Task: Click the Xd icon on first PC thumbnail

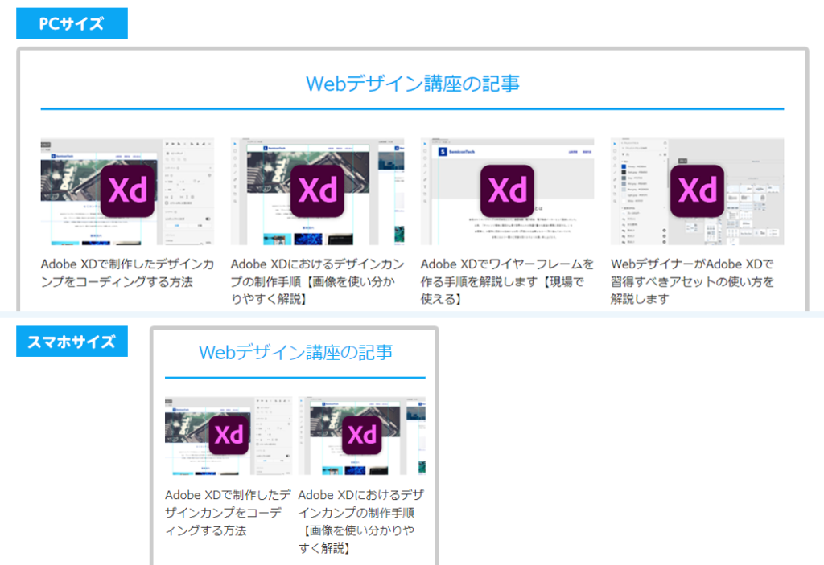Action: coord(128,190)
